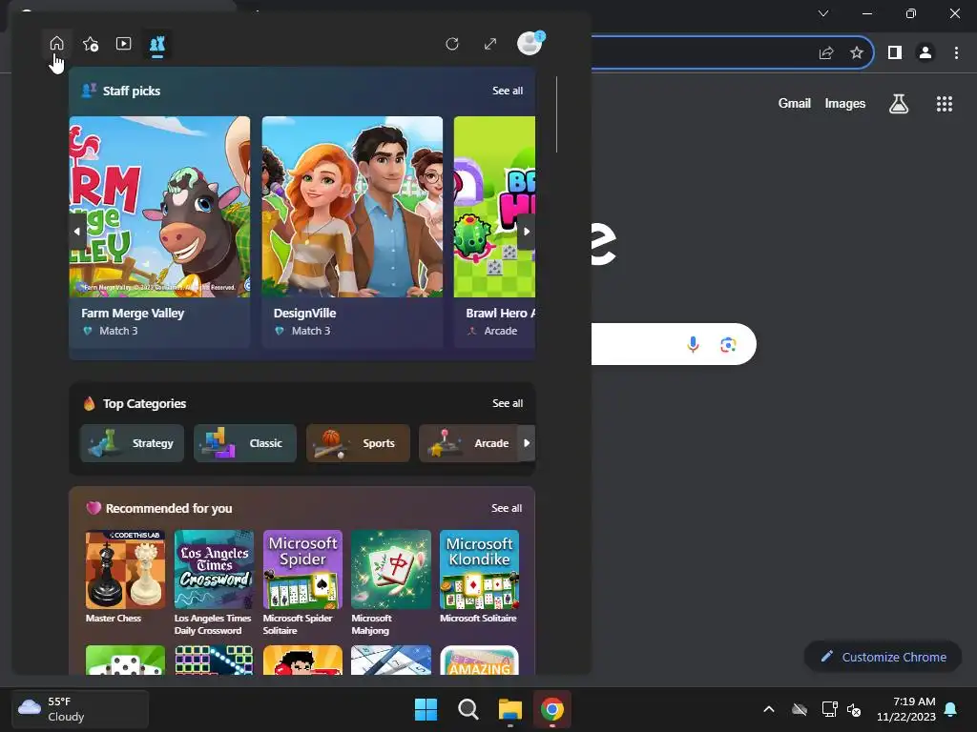This screenshot has height=732, width=977.
Task: Launch Microsoft Solitaire Klondike game
Action: 479,577
